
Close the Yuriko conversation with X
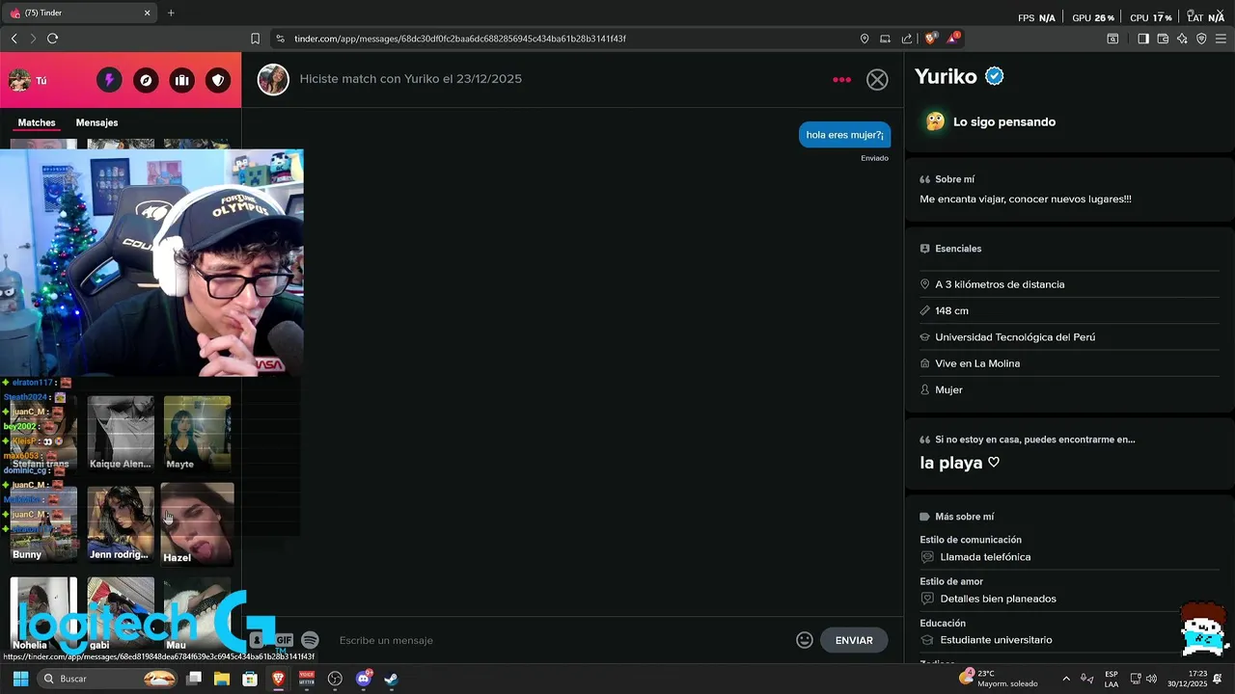(877, 80)
